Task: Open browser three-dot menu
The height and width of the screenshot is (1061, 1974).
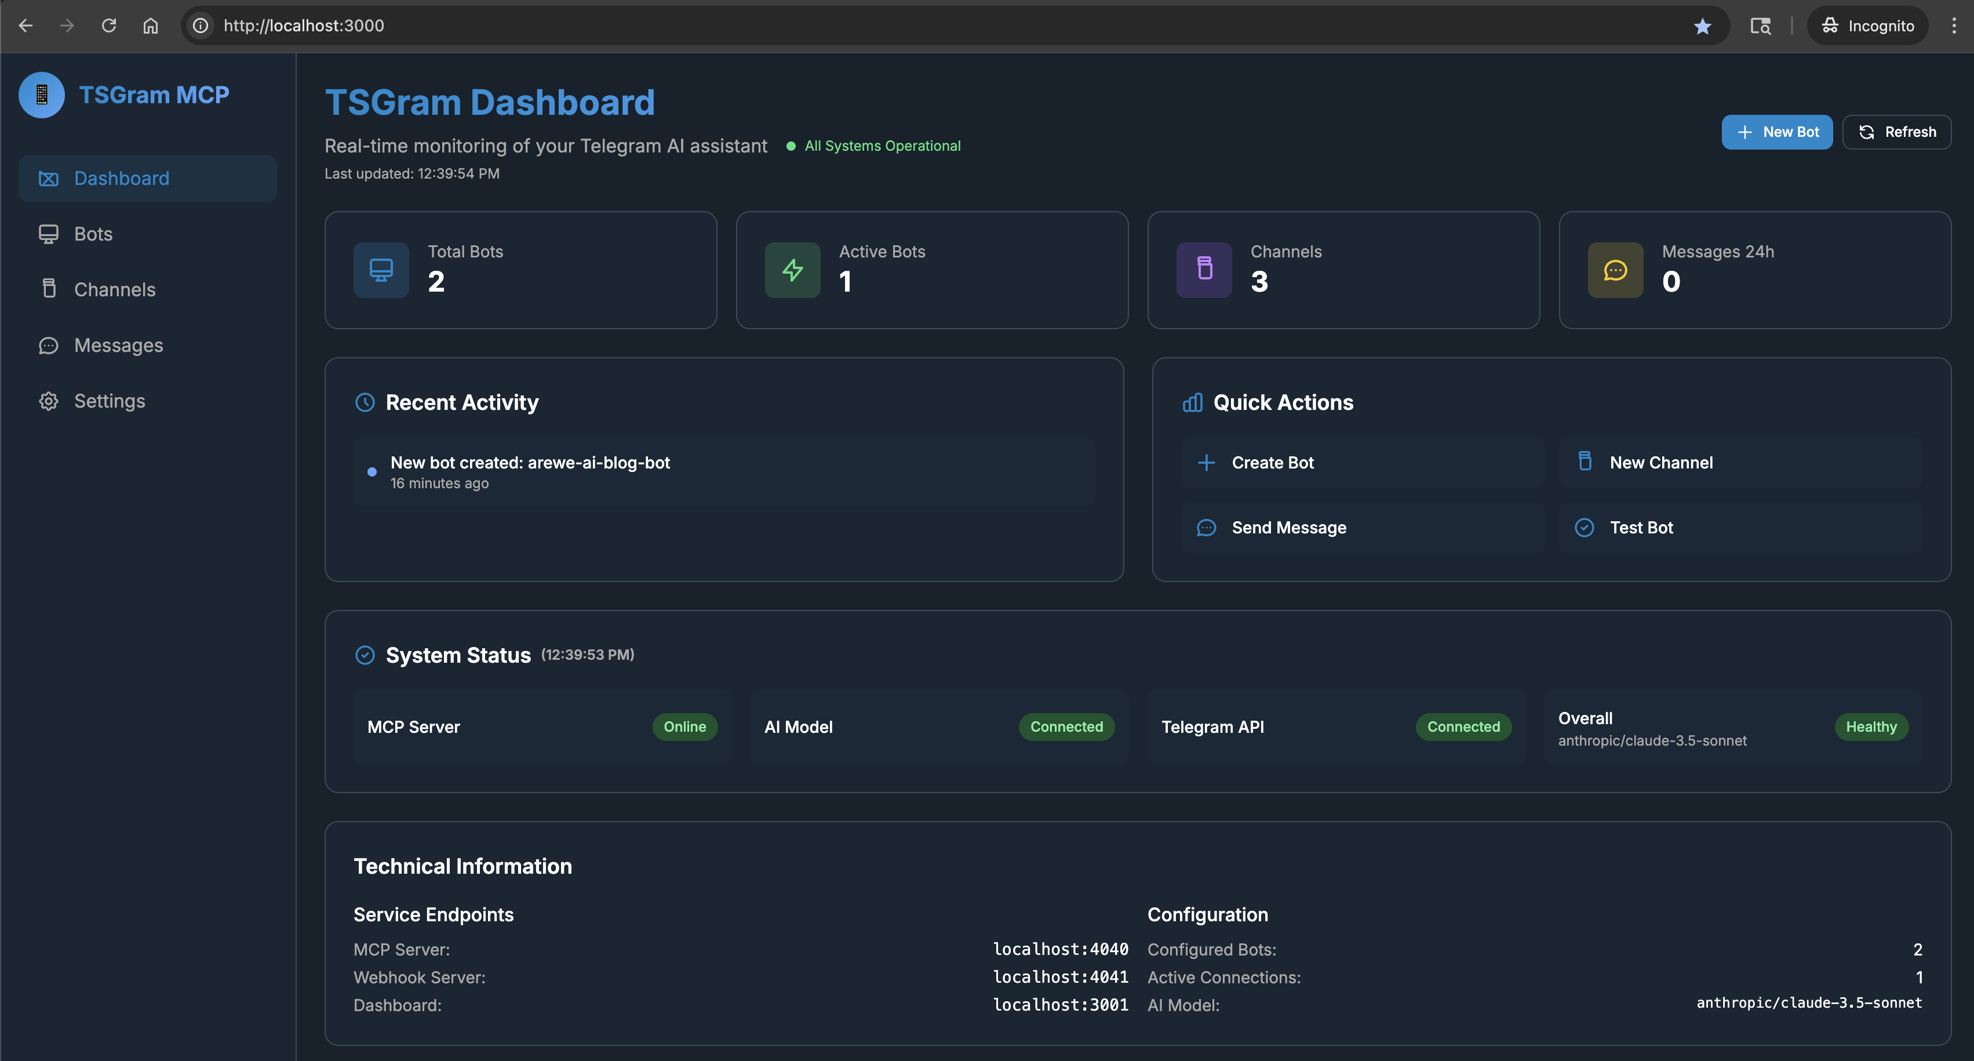Action: (1953, 26)
